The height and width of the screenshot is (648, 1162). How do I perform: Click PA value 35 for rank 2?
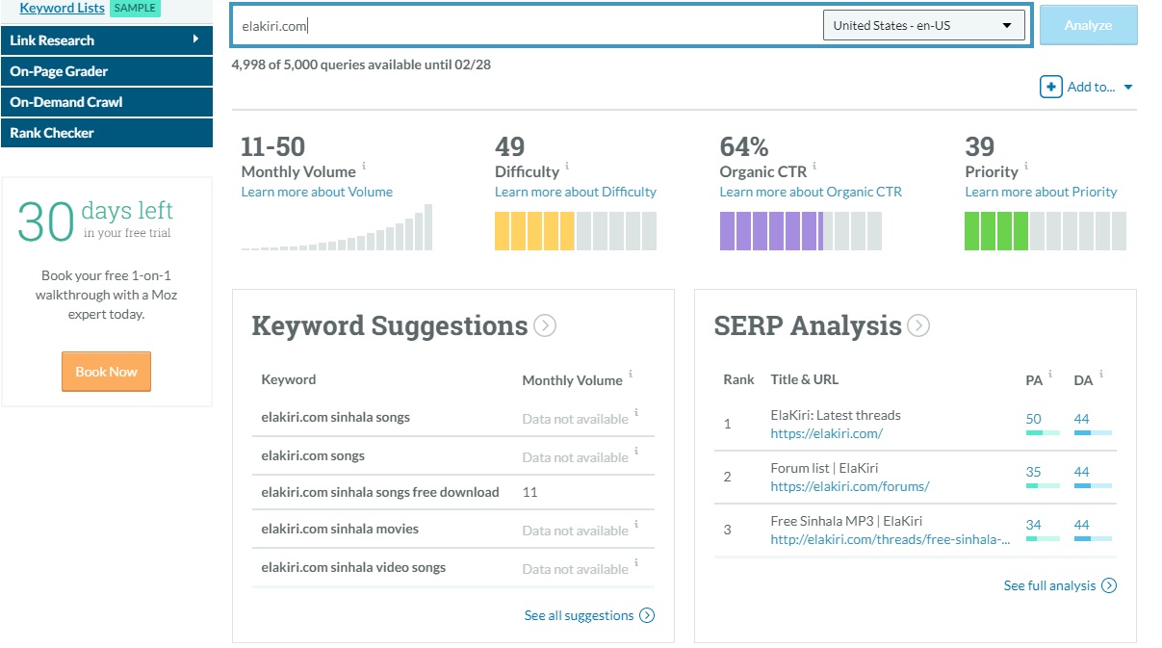[1033, 472]
